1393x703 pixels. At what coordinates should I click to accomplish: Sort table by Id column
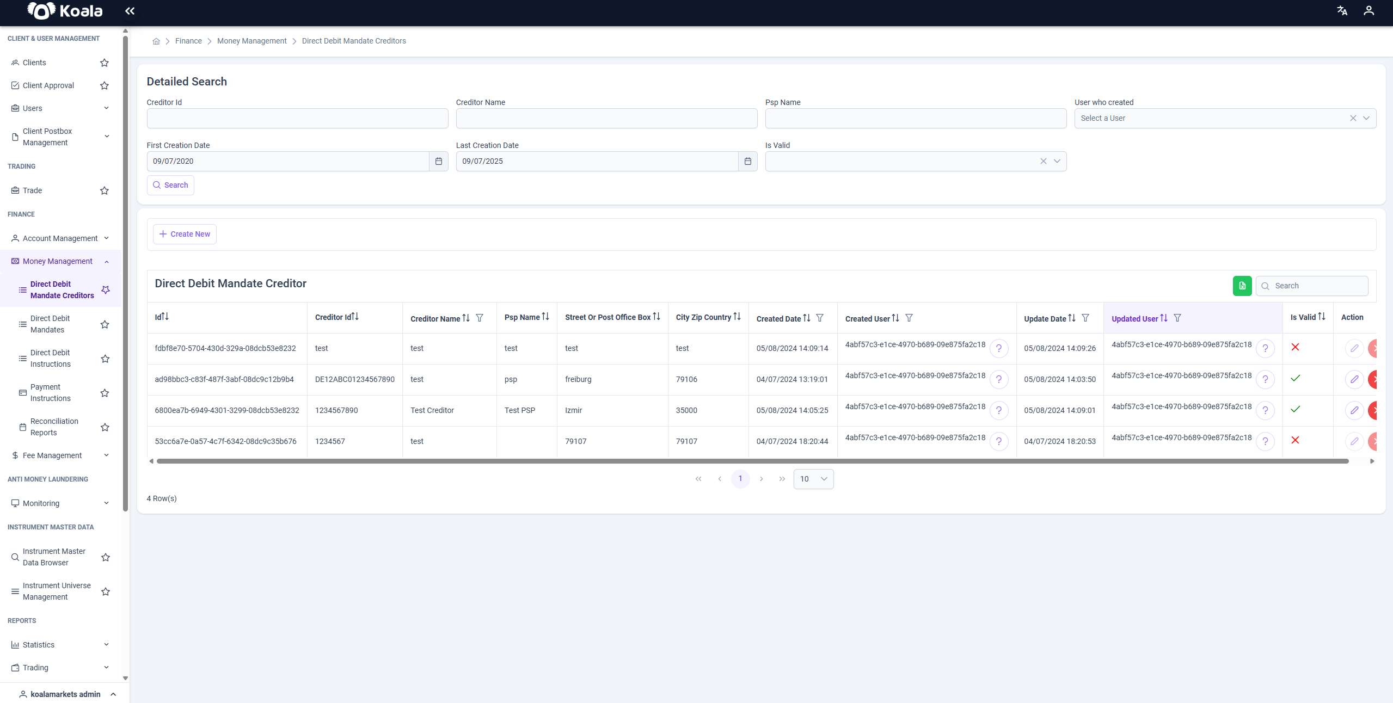pos(165,317)
